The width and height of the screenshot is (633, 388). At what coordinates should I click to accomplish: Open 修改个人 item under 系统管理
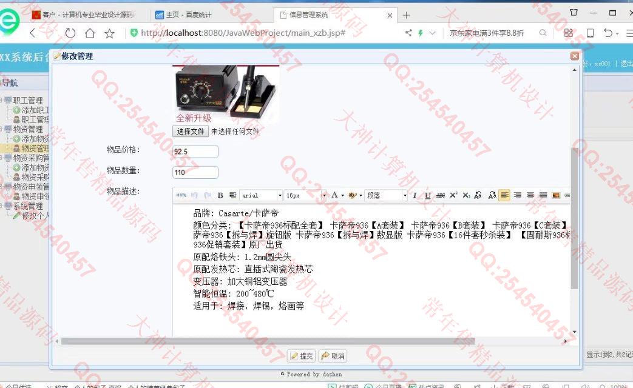[35, 216]
